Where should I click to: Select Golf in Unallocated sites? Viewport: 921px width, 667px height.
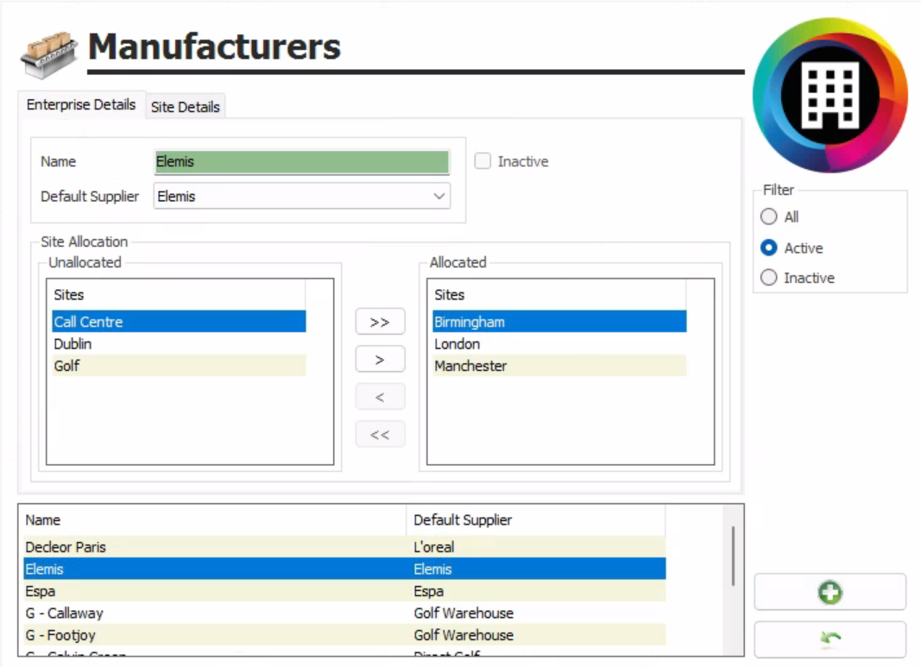tap(179, 365)
